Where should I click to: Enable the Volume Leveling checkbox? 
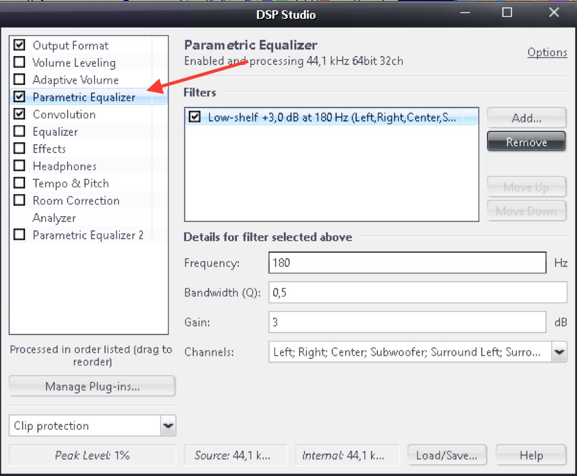click(x=19, y=62)
